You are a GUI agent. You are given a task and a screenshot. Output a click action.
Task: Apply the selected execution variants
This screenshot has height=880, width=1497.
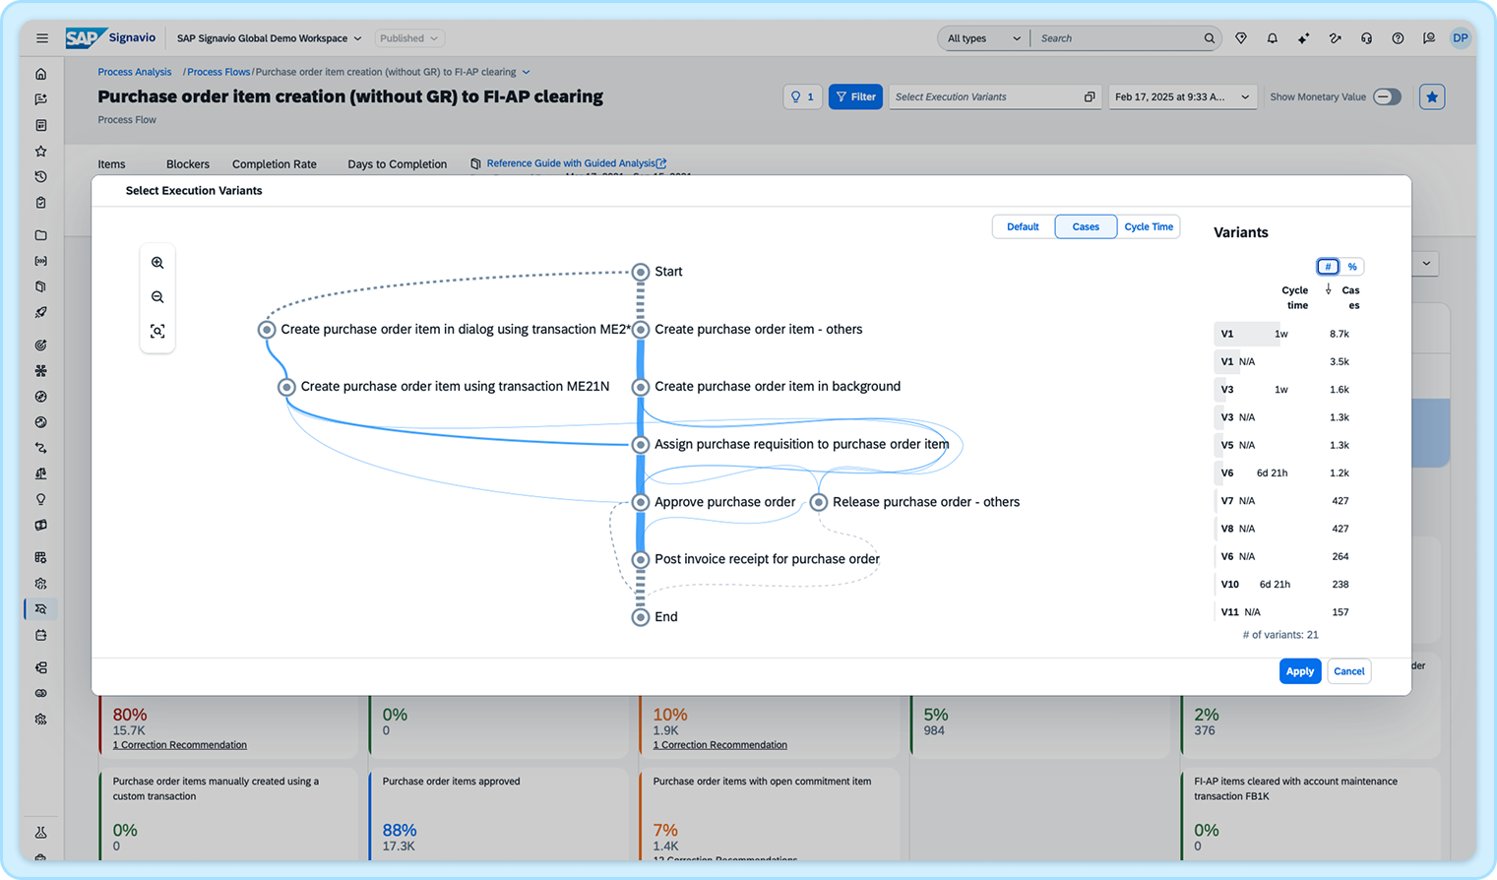(1300, 671)
